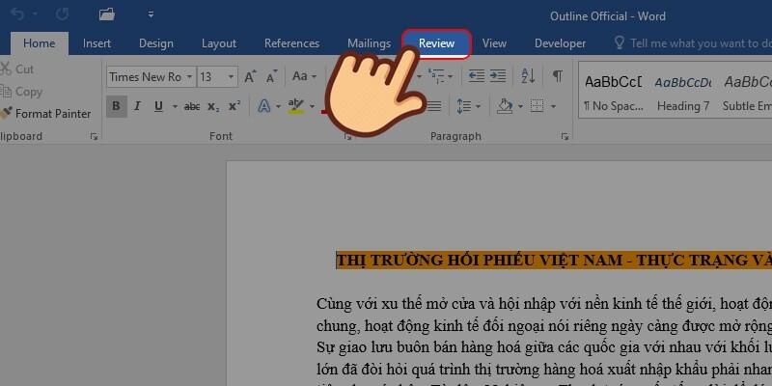Open the Text Effects dropdown arrow
772x386 pixels.
pos(278,106)
